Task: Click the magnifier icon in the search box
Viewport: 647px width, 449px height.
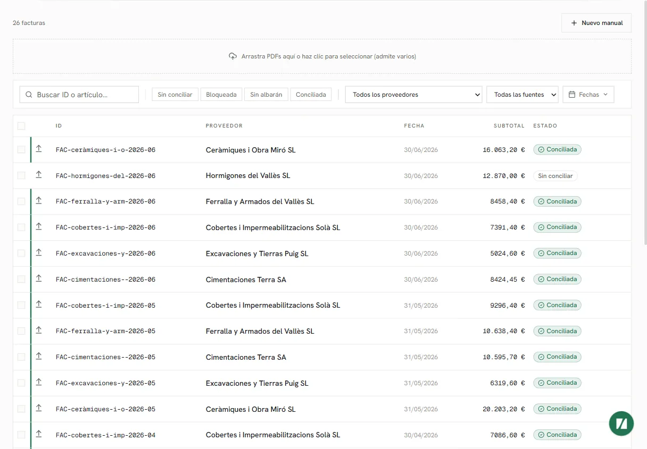Action: [29, 95]
